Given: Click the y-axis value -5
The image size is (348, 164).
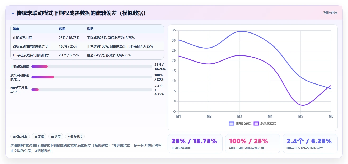Looking at the screenshot, I should (x=174, y=111).
